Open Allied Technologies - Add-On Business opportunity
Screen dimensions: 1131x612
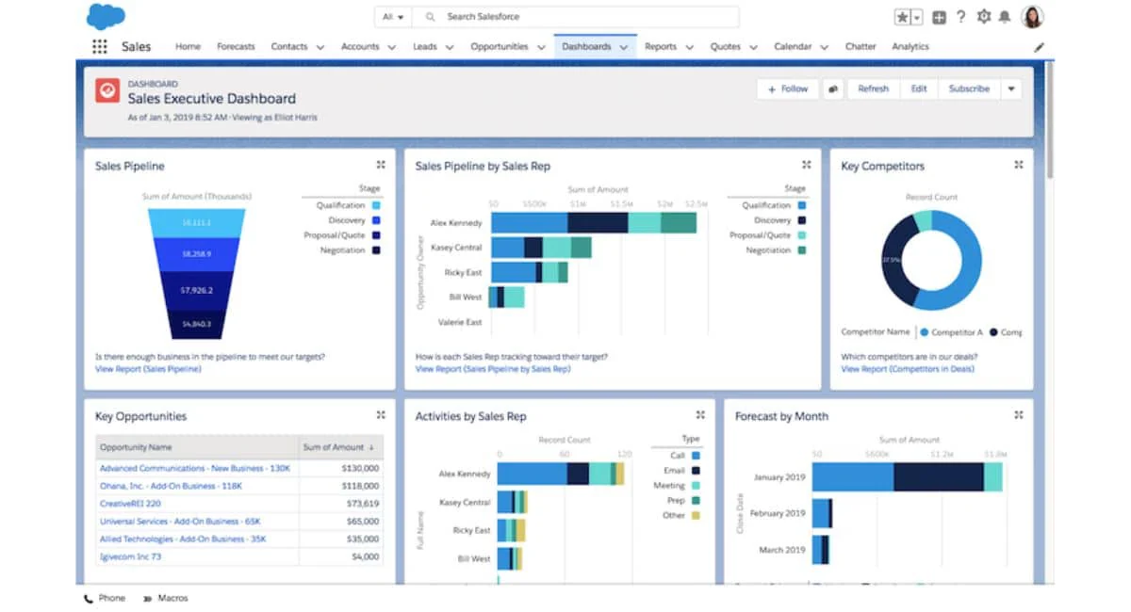[183, 539]
